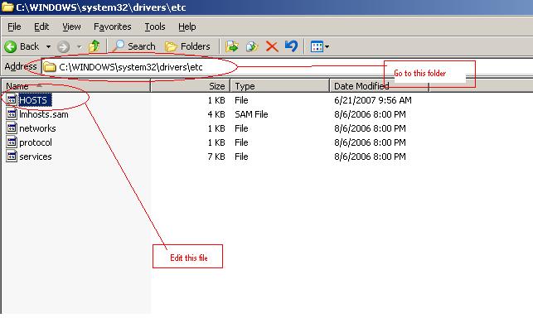Click the Forward arrow button
Viewport: 533px width, 318px height.
coord(63,46)
